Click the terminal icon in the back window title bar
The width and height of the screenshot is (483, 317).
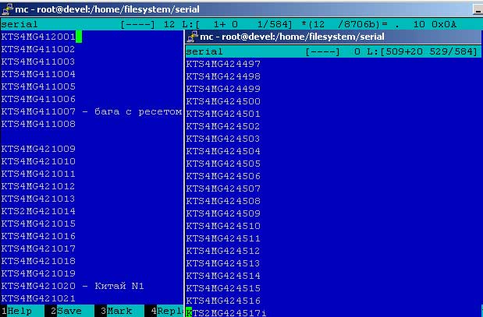point(7,9)
